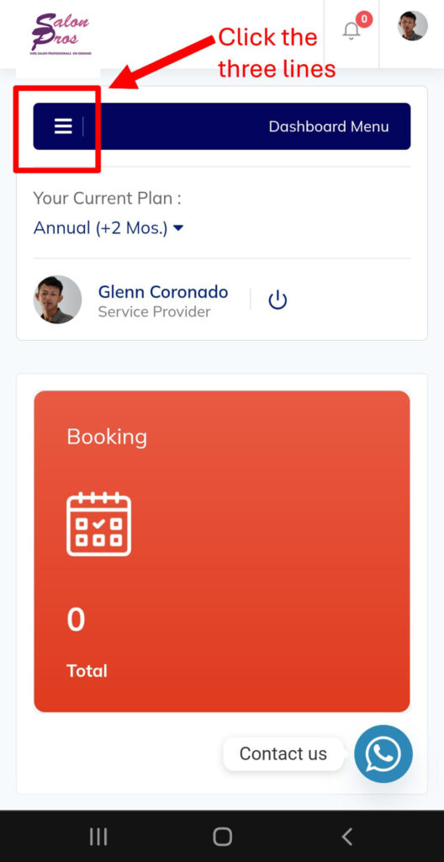Image resolution: width=444 pixels, height=862 pixels.
Task: Tap the Android recent apps button
Action: tap(98, 837)
